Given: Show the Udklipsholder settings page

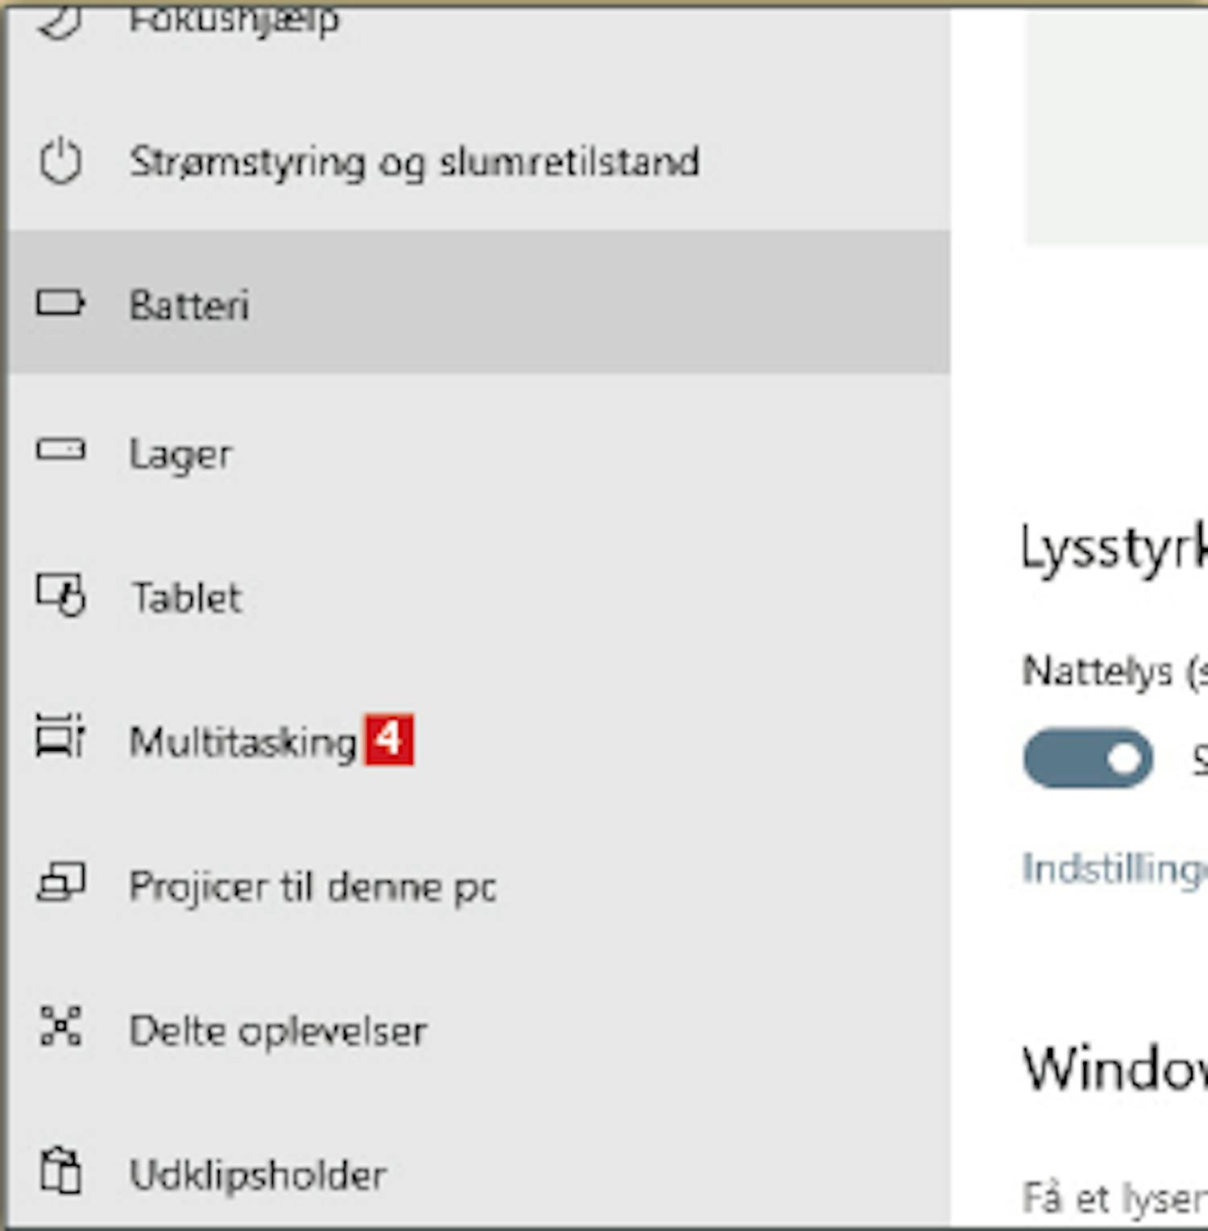Looking at the screenshot, I should (x=259, y=1175).
